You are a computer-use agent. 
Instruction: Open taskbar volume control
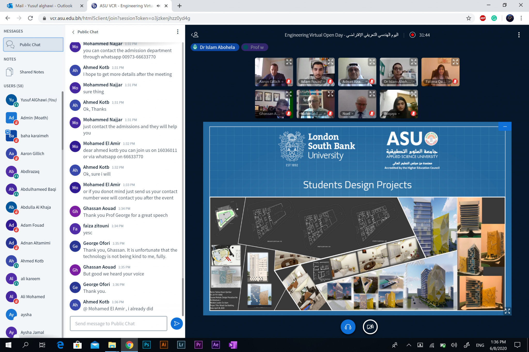454,345
